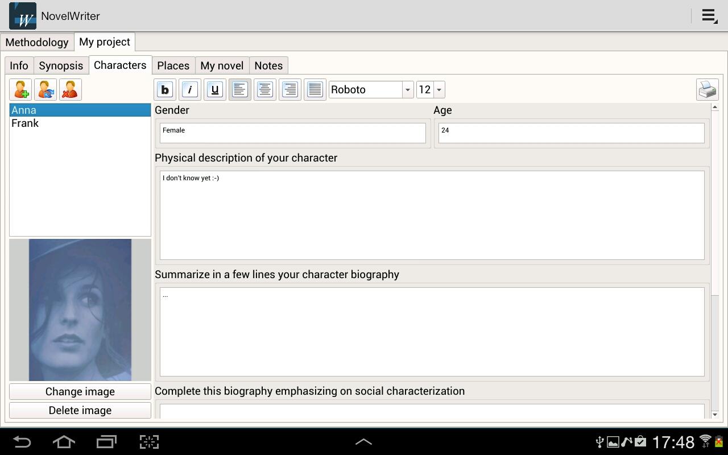Click the NovelWriter app logo
Image resolution: width=728 pixels, height=455 pixels.
(x=23, y=16)
